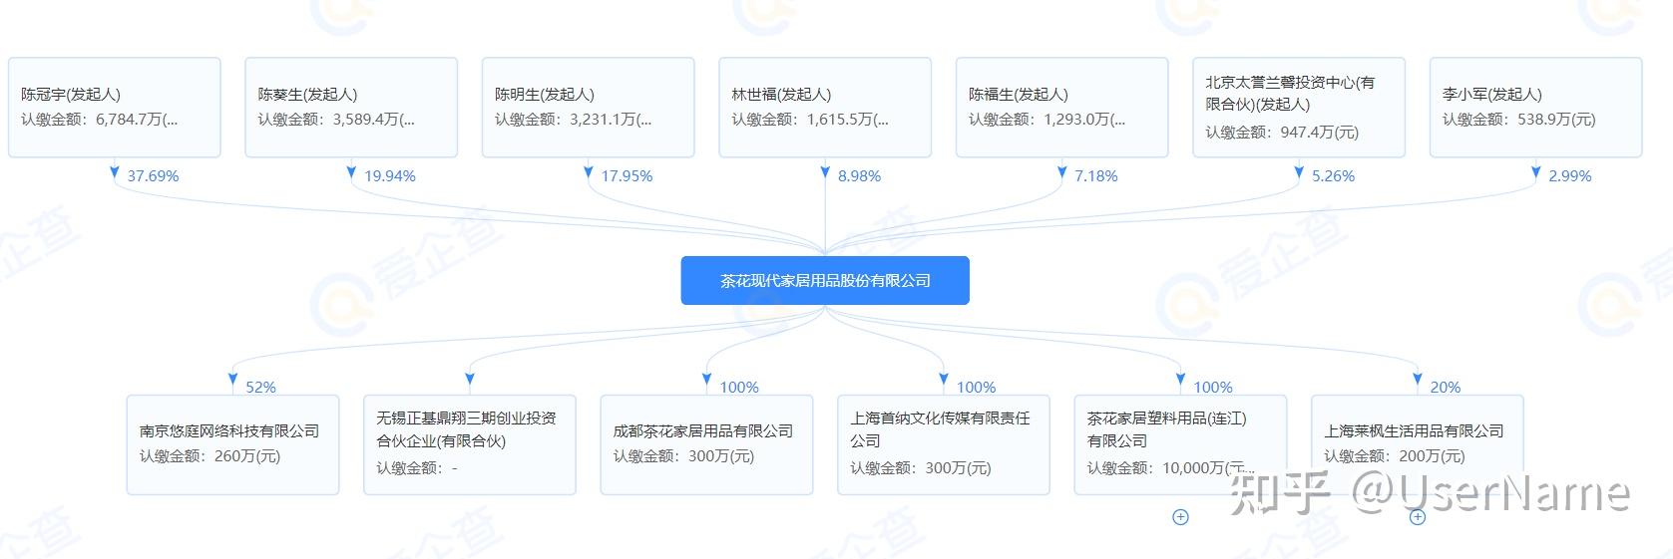Click 认缴金额 1,293.0万 under 陈福生
This screenshot has width=1673, height=559.
(x=1047, y=120)
